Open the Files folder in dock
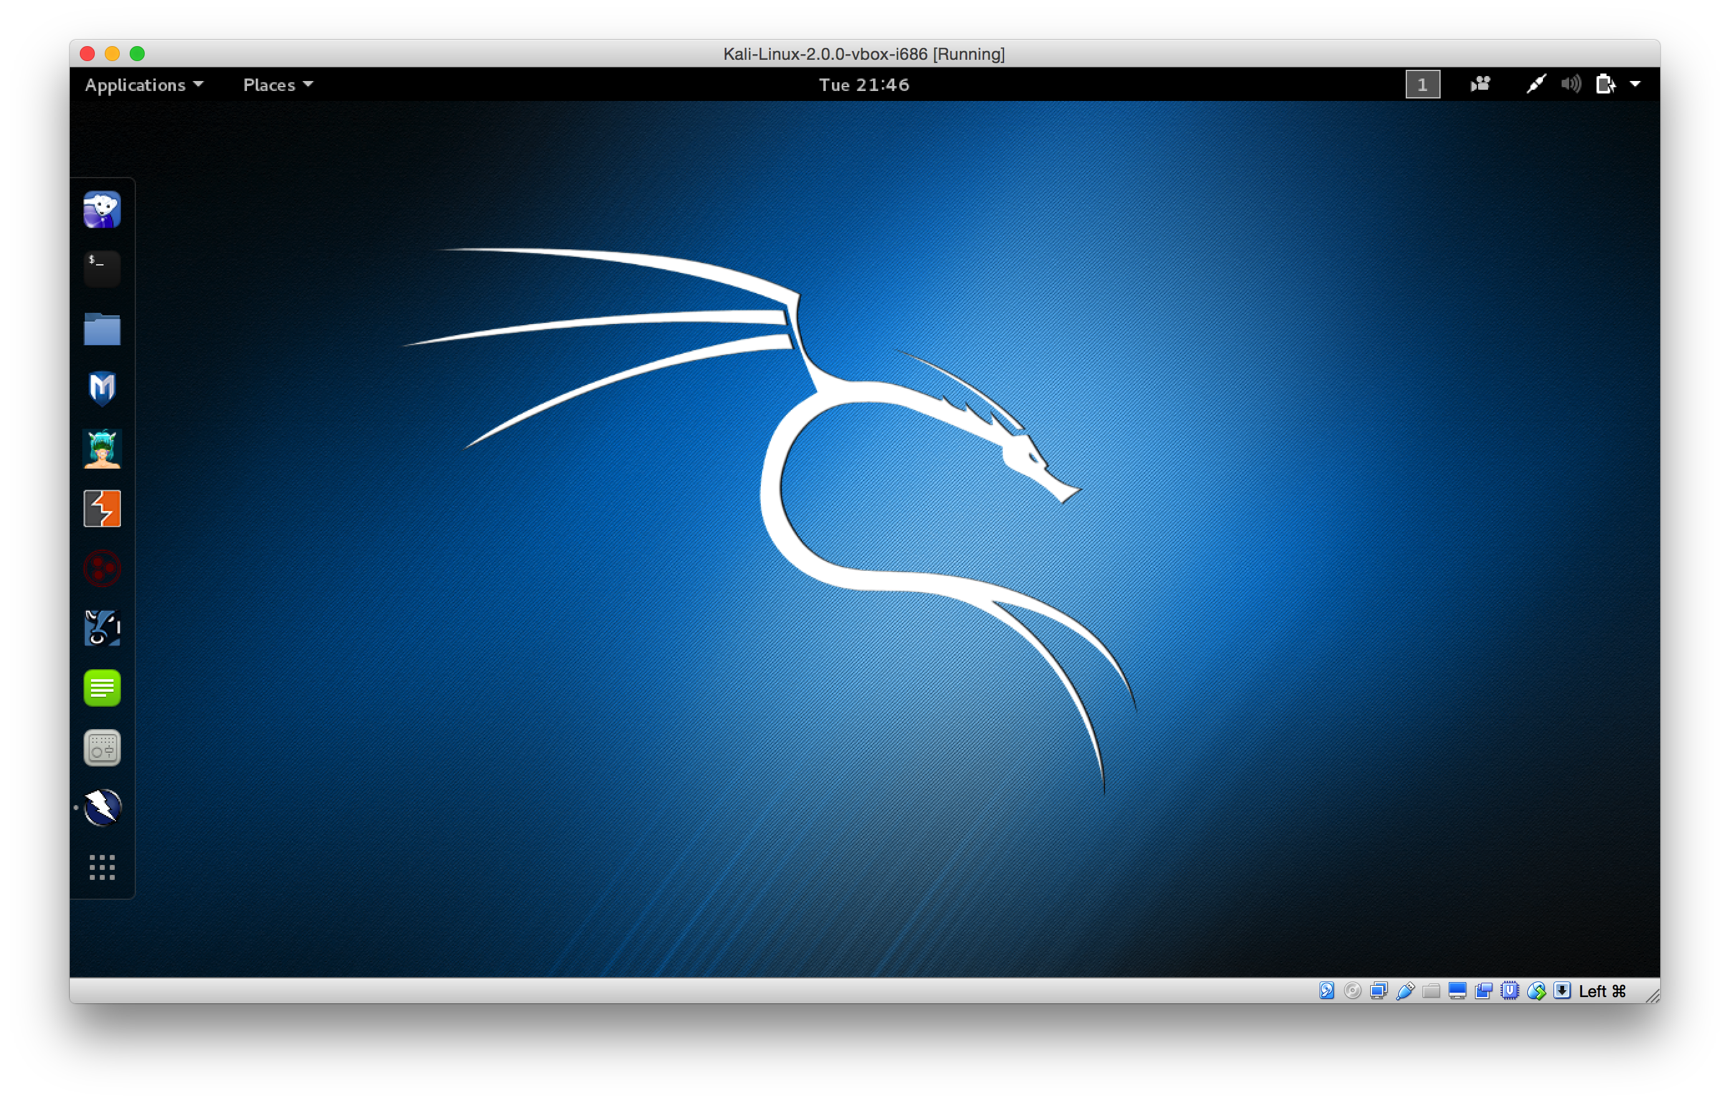Image resolution: width=1730 pixels, height=1103 pixels. [102, 329]
